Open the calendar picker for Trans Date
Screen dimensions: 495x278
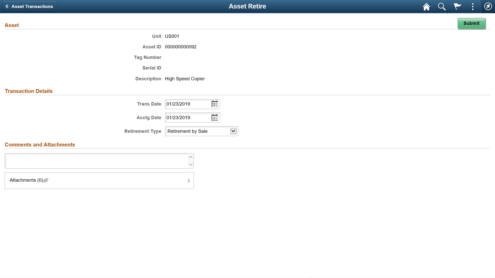214,104
